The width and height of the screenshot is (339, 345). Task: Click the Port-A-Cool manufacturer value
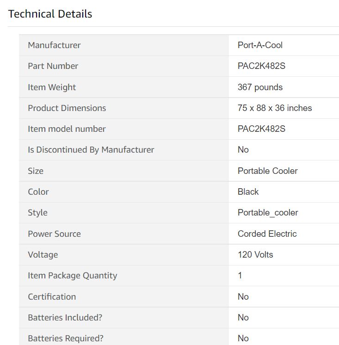pyautogui.click(x=260, y=45)
